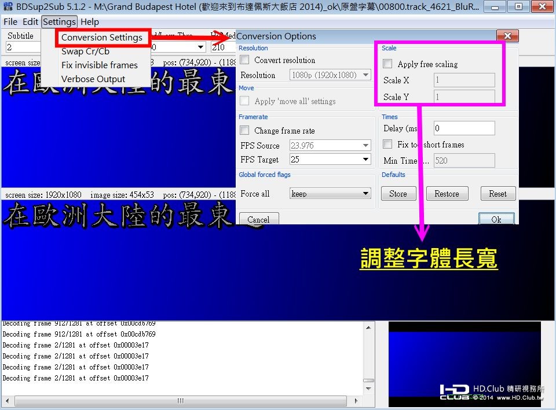
Task: Expand FPS Source dropdown
Action: (x=330, y=145)
